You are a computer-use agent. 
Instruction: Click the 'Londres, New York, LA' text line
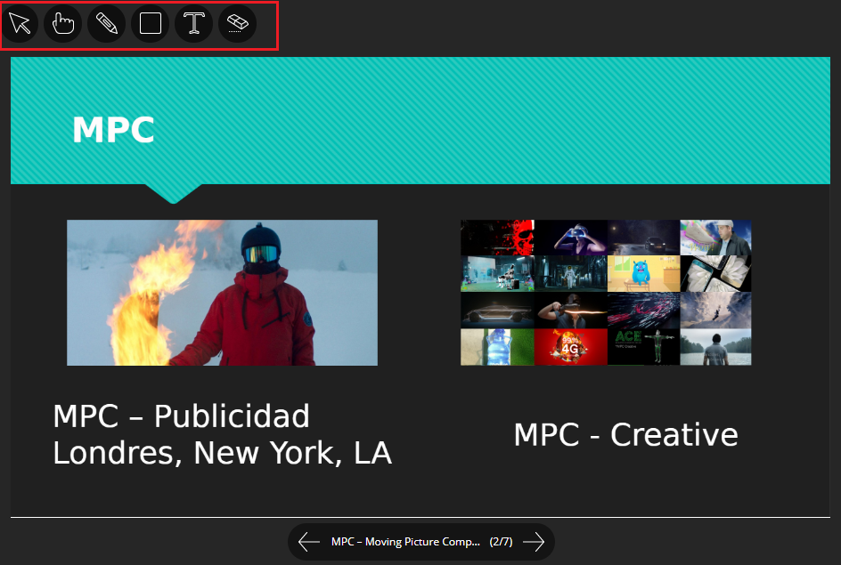click(222, 453)
